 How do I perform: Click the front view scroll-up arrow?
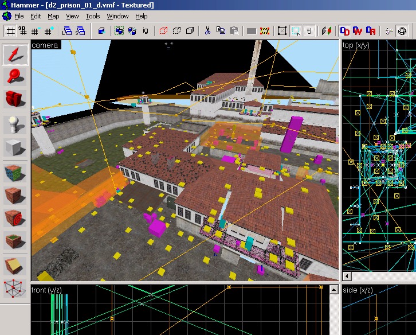(334, 289)
